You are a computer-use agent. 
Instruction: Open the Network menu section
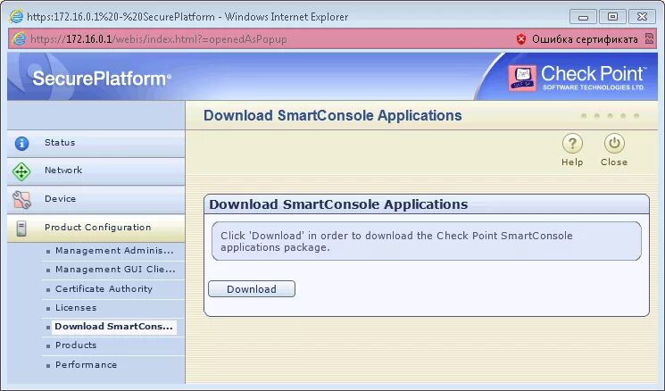pos(96,171)
